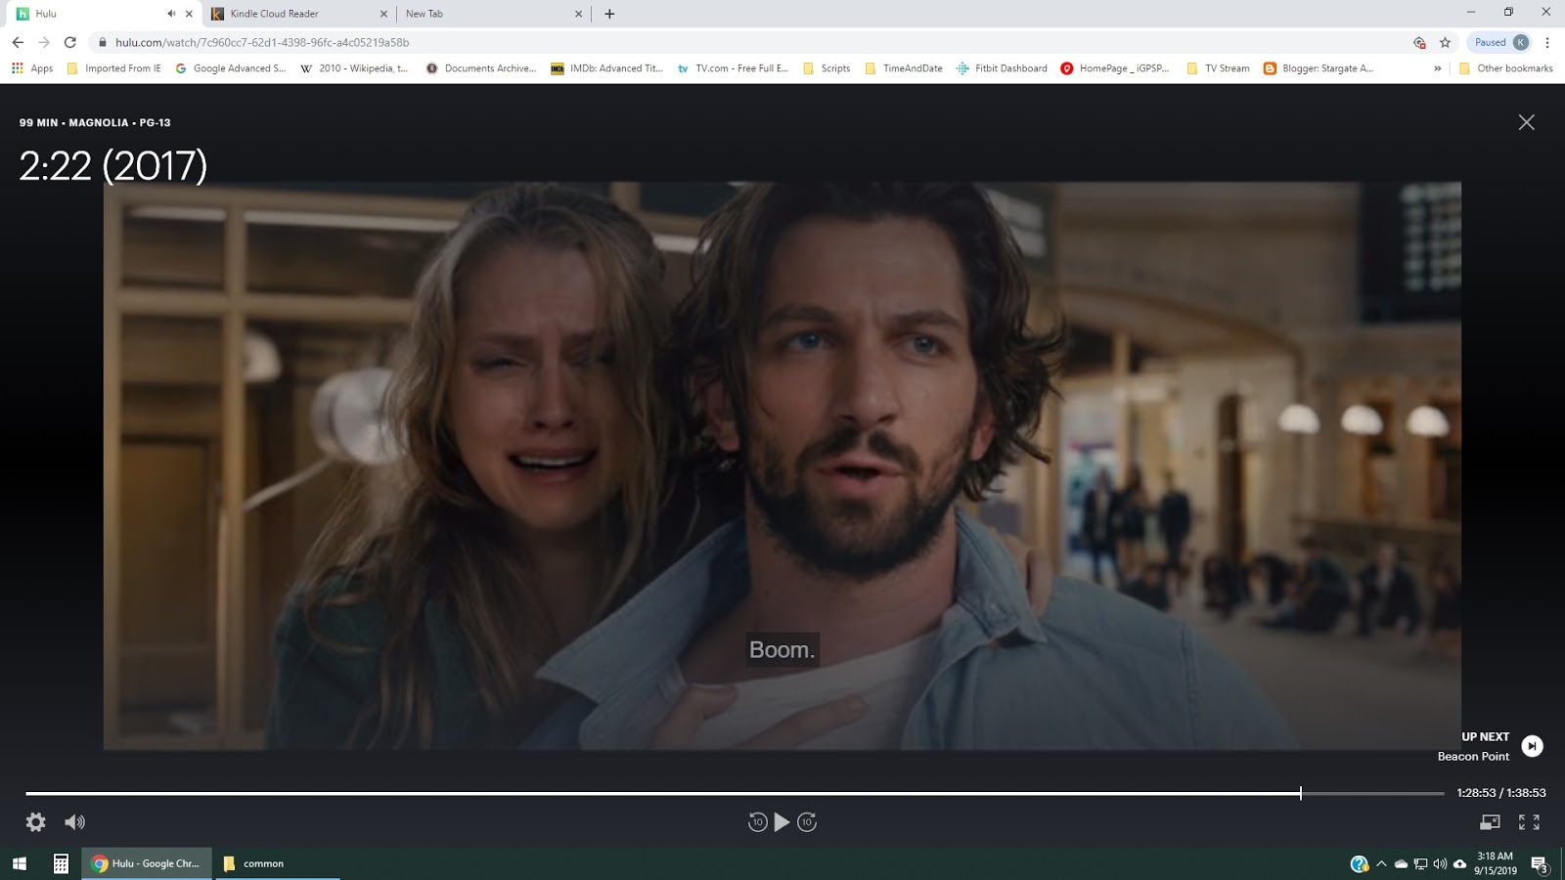Open the Apps bookmark shortcut
1565x880 pixels.
[x=32, y=68]
